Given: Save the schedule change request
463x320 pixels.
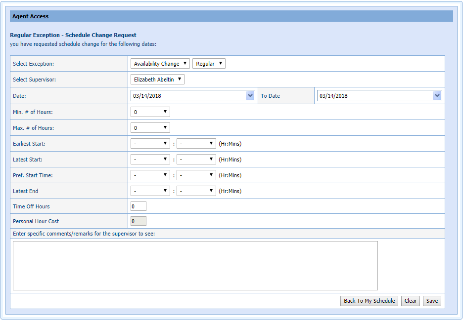Looking at the screenshot, I should click(432, 301).
